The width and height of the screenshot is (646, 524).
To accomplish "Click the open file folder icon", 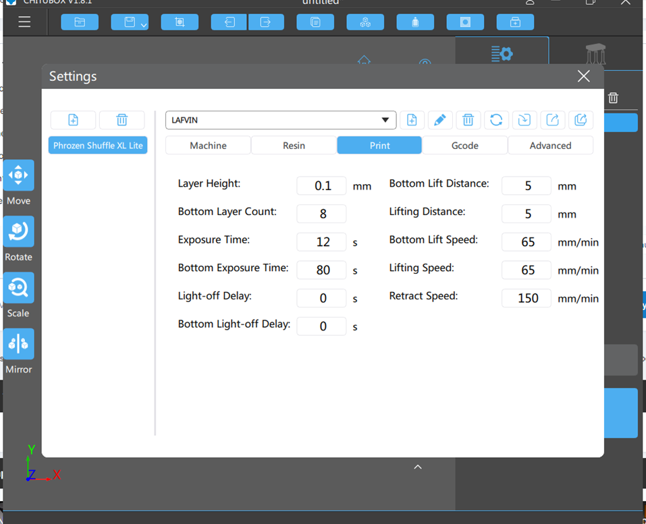I will coord(80,22).
